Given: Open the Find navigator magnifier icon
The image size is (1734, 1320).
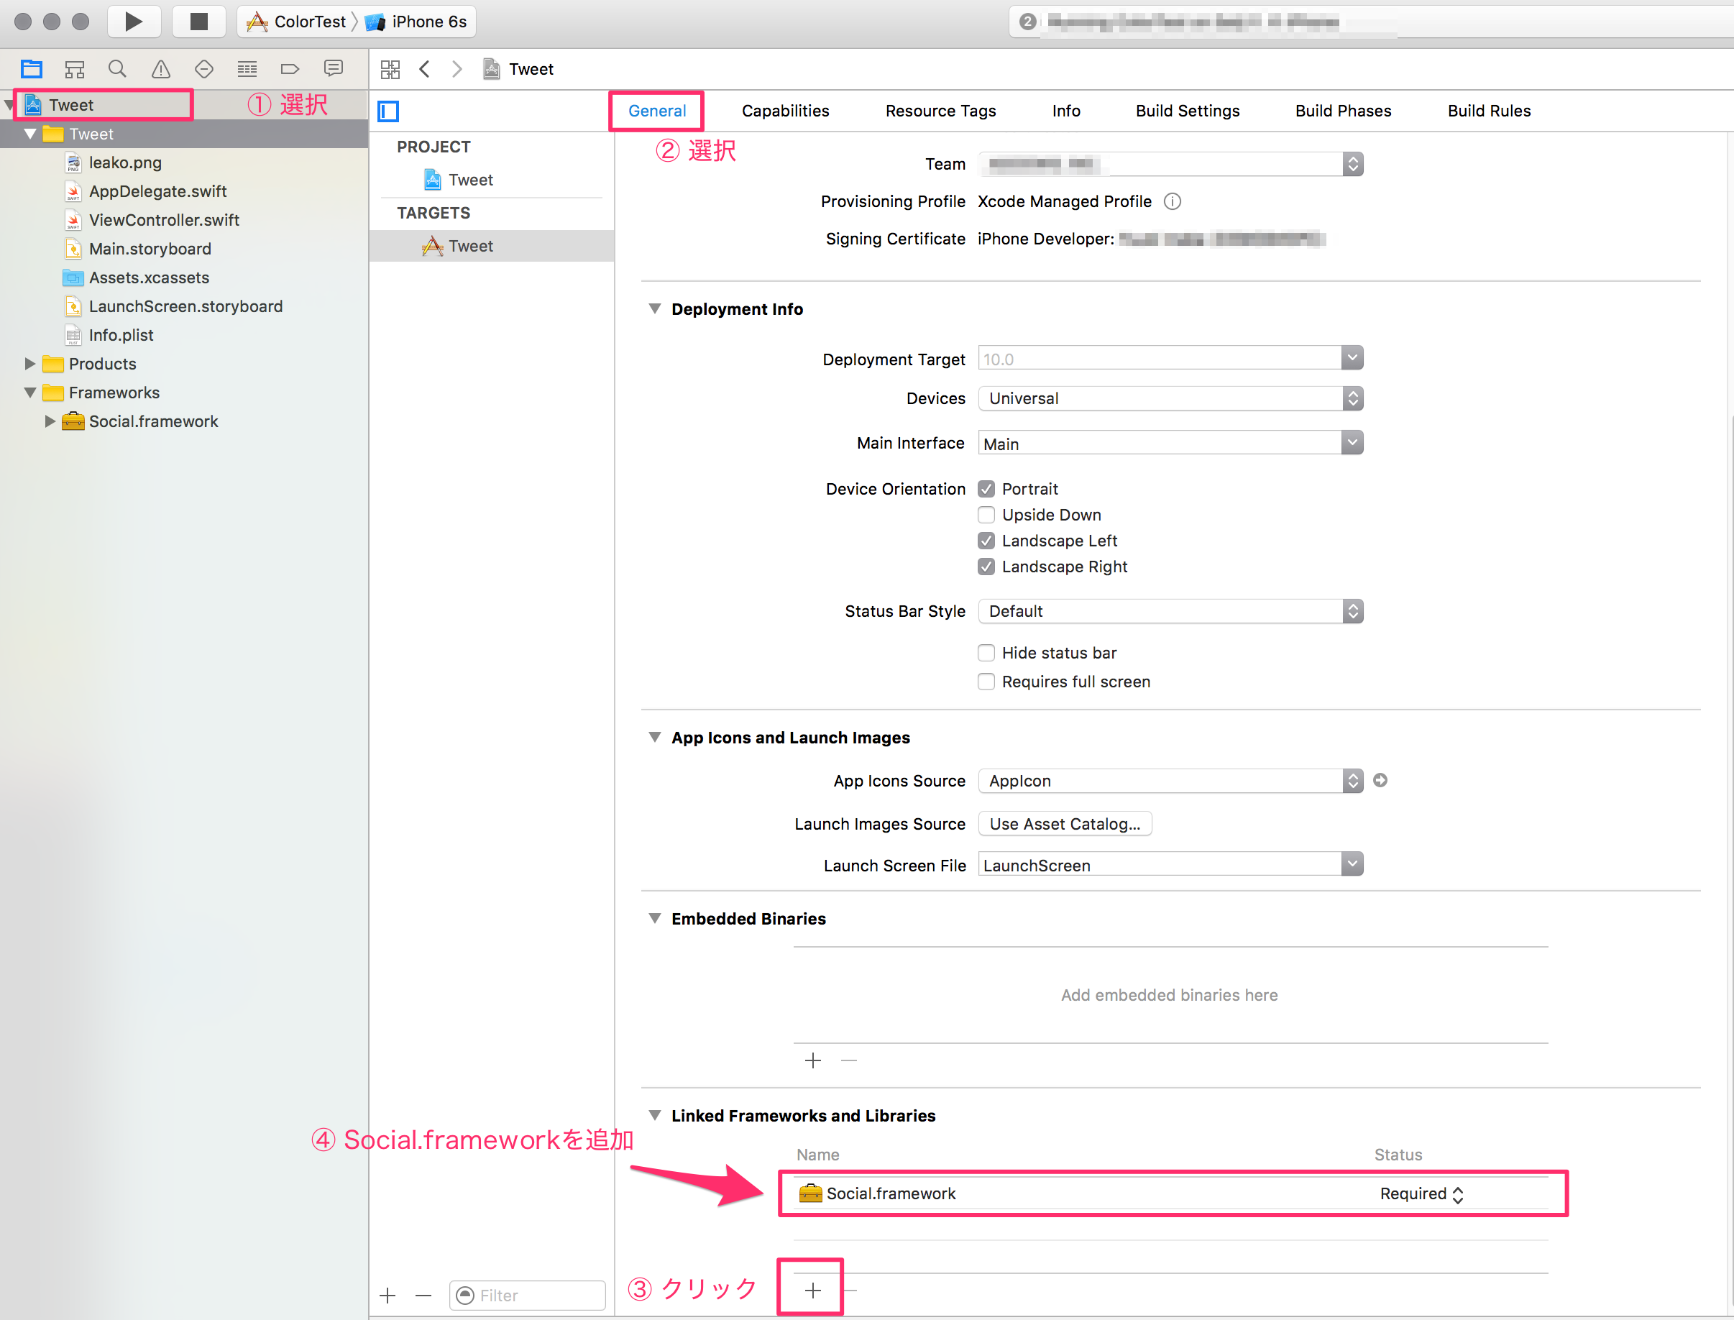Looking at the screenshot, I should [x=117, y=69].
